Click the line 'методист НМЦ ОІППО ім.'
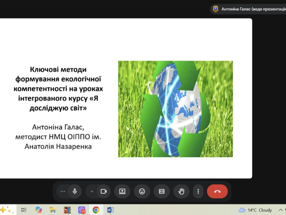Viewport: 286px width, 215px height. click(x=58, y=137)
